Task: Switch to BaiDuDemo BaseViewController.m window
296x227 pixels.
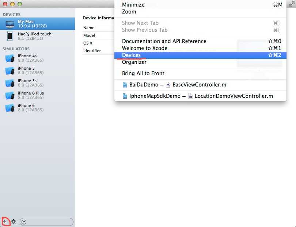Action: click(200, 85)
